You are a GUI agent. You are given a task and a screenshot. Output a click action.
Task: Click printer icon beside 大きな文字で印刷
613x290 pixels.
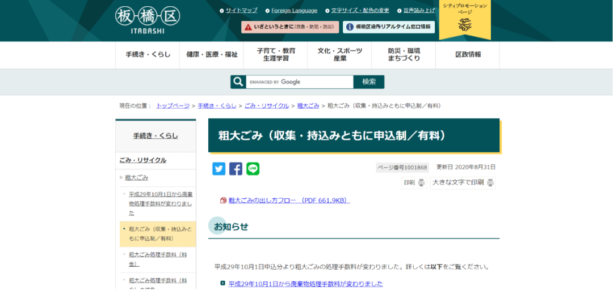click(x=490, y=182)
